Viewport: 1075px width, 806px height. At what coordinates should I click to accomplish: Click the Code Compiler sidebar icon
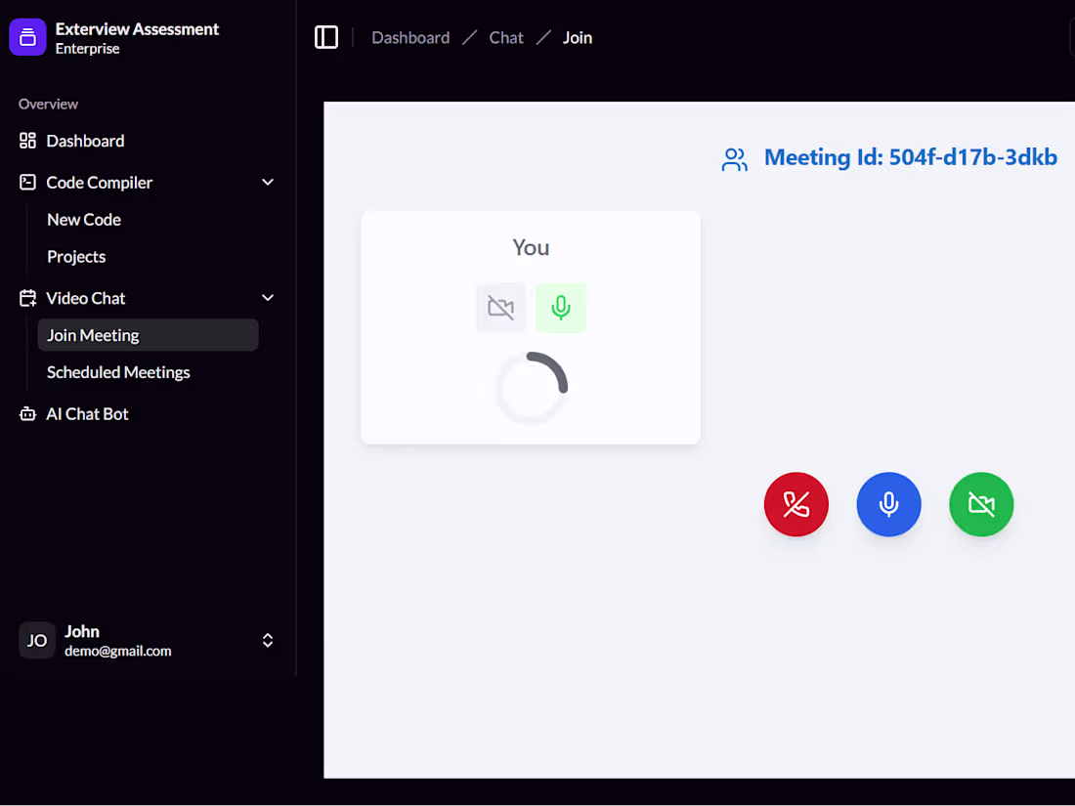coord(27,182)
